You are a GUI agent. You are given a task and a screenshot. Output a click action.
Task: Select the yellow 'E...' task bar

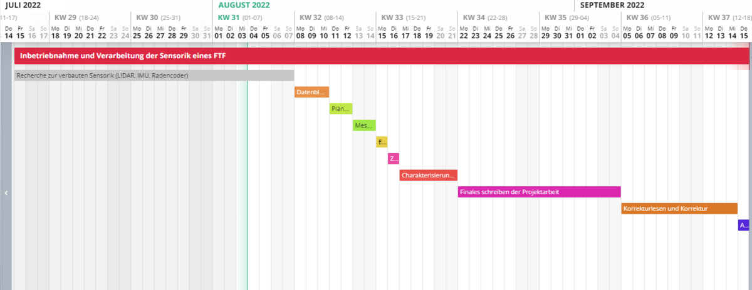point(382,142)
